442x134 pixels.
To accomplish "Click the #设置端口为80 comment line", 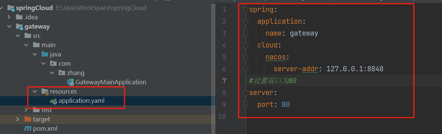I will (273, 81).
